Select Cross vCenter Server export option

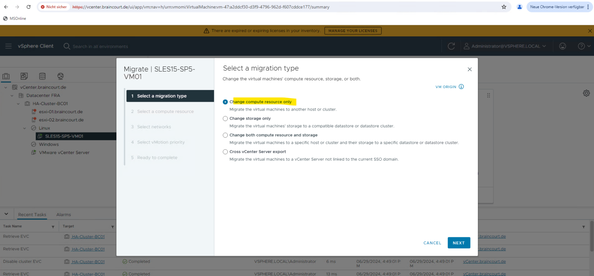(225, 152)
